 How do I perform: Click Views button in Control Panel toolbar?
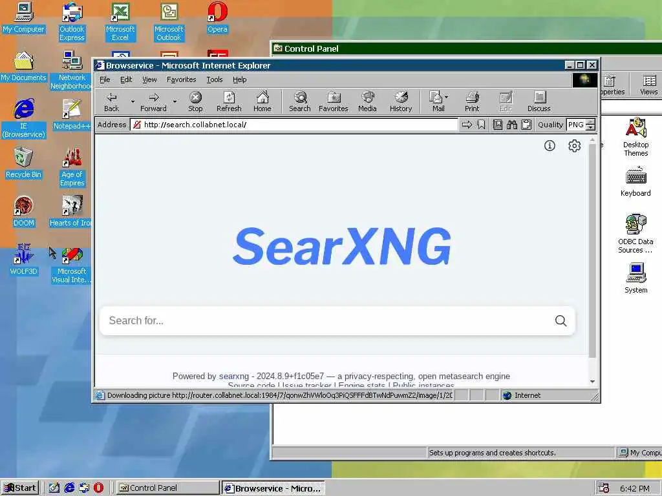click(x=649, y=85)
